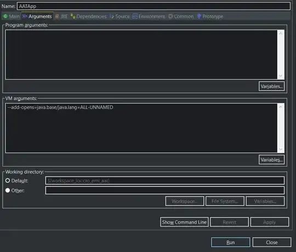Click the Run button

[x=230, y=242]
